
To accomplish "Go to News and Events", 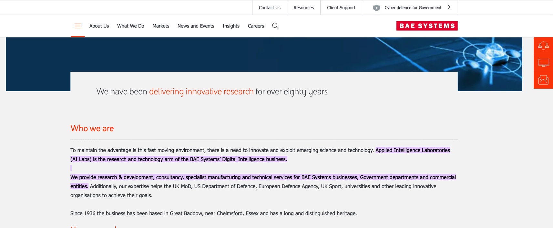I will click(x=196, y=26).
